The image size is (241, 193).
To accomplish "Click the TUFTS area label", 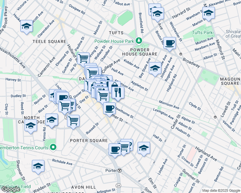I will tap(116, 33).
